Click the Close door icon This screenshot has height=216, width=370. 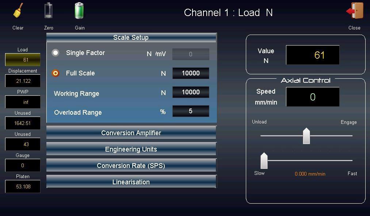(x=355, y=11)
